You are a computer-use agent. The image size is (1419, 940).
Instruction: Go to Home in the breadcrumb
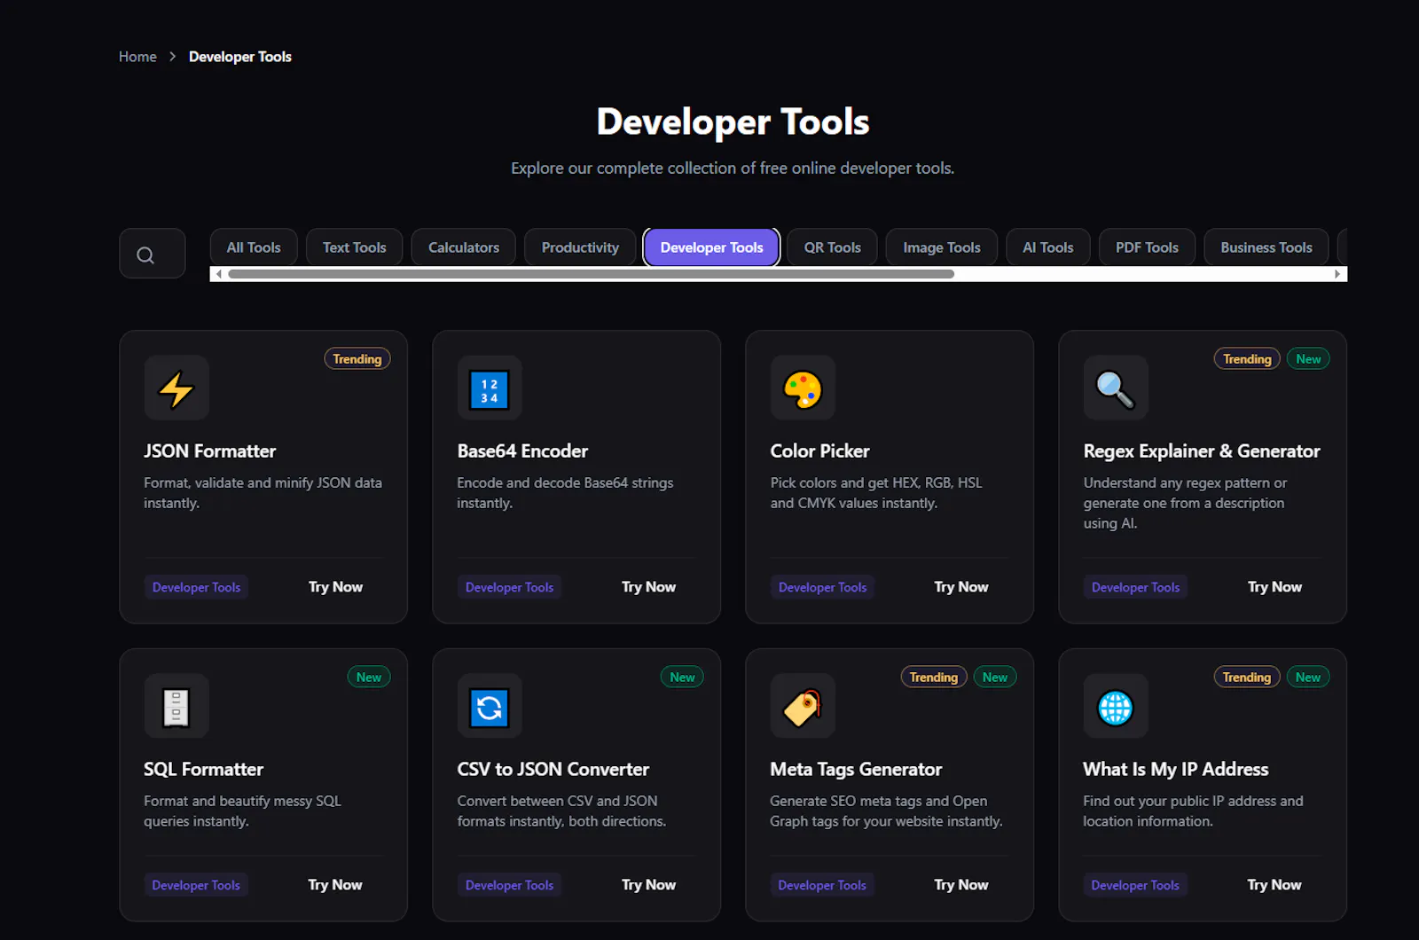click(137, 57)
